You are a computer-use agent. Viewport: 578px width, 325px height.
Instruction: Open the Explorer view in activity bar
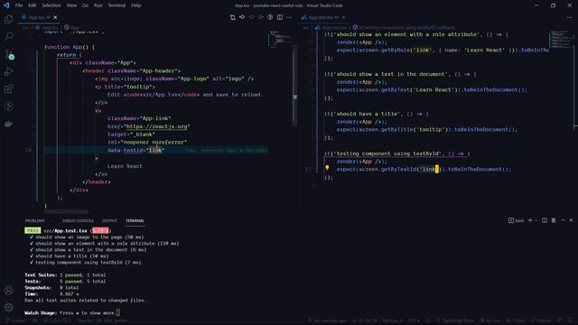(x=8, y=19)
